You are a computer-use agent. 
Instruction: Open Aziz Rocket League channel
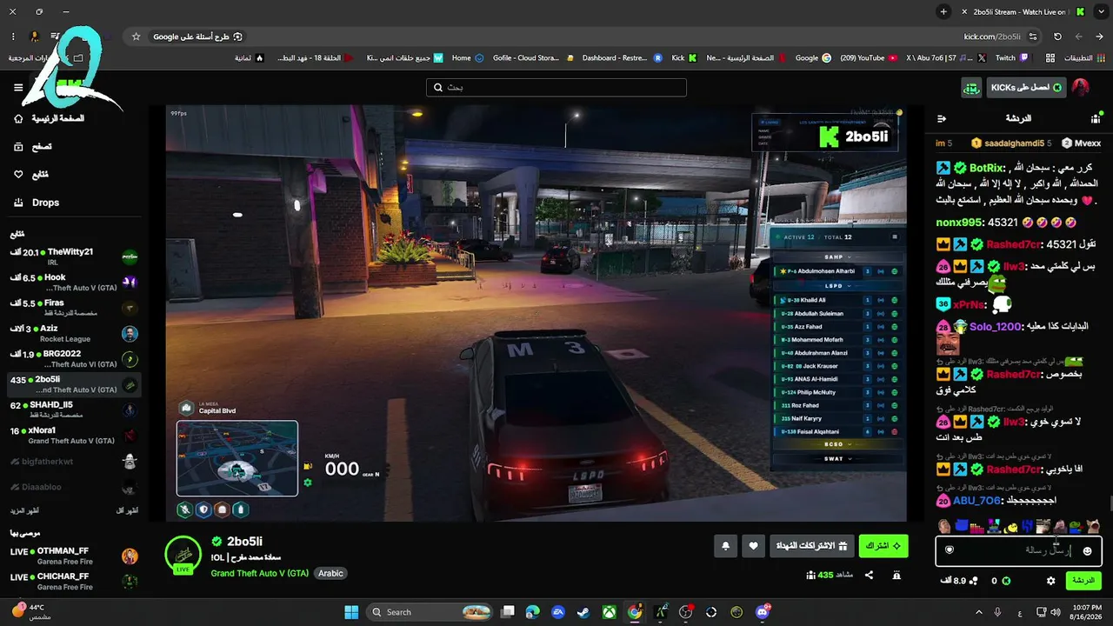pos(73,333)
